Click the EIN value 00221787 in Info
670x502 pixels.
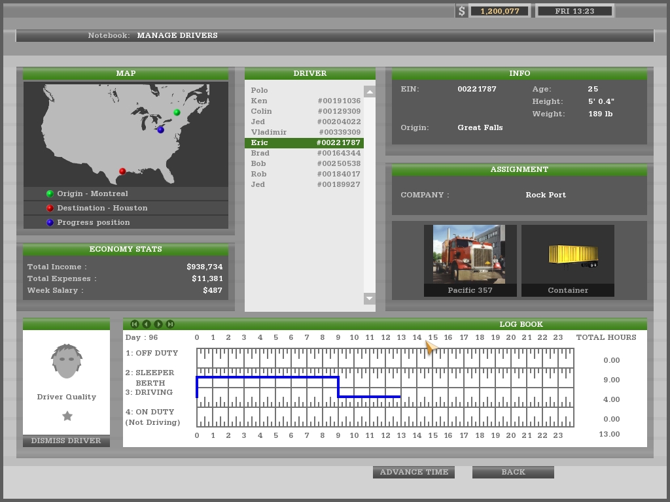pos(477,89)
